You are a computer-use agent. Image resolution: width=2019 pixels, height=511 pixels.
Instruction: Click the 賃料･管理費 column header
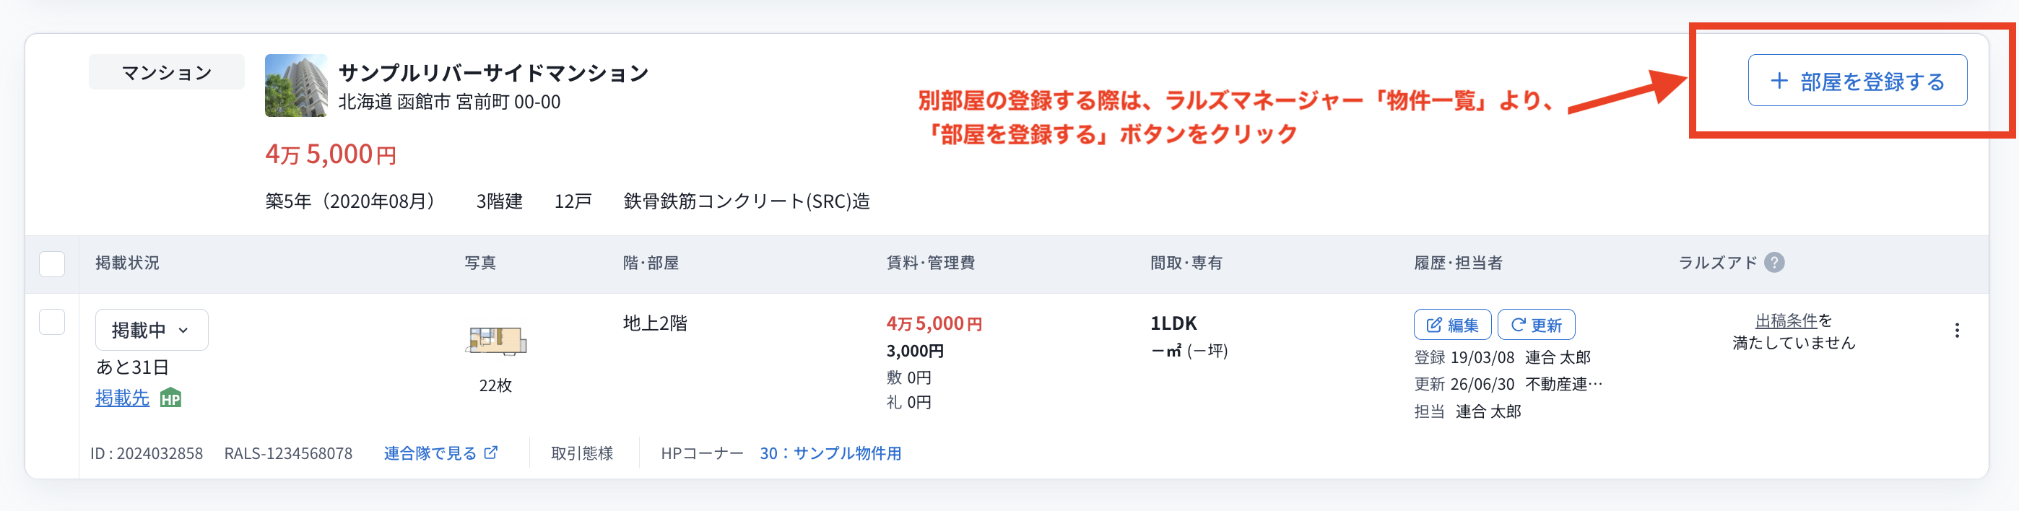pyautogui.click(x=930, y=263)
